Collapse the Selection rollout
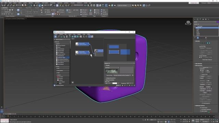Viewport: 219px width, 123px height. tap(198, 41)
